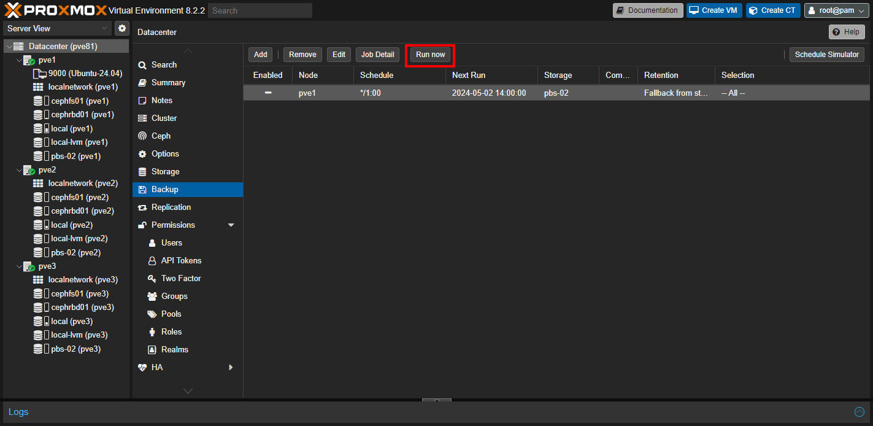Select the cephfs01 (pve3) tree row
Image resolution: width=873 pixels, height=426 pixels.
pos(66,294)
